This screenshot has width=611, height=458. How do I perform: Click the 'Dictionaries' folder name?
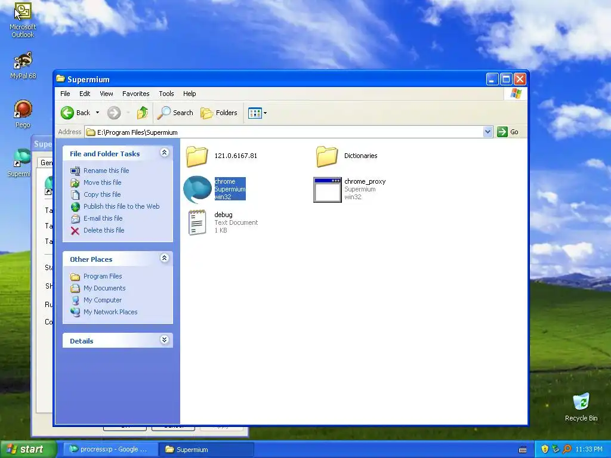pos(360,156)
